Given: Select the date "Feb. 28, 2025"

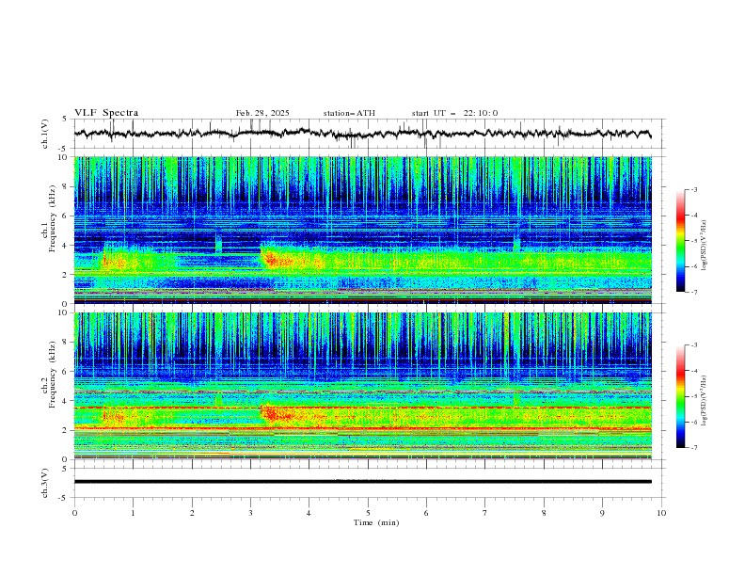Looking at the screenshot, I should [x=262, y=113].
